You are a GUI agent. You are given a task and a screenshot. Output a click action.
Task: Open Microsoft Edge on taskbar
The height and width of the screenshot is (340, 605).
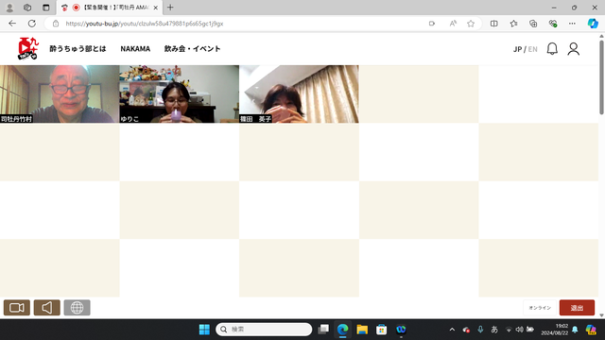click(x=342, y=330)
